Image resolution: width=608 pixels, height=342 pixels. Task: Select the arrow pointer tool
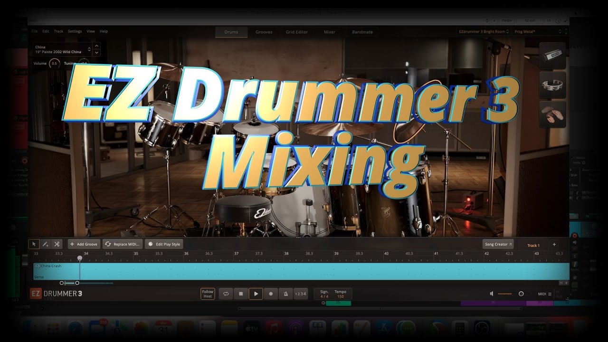(34, 244)
